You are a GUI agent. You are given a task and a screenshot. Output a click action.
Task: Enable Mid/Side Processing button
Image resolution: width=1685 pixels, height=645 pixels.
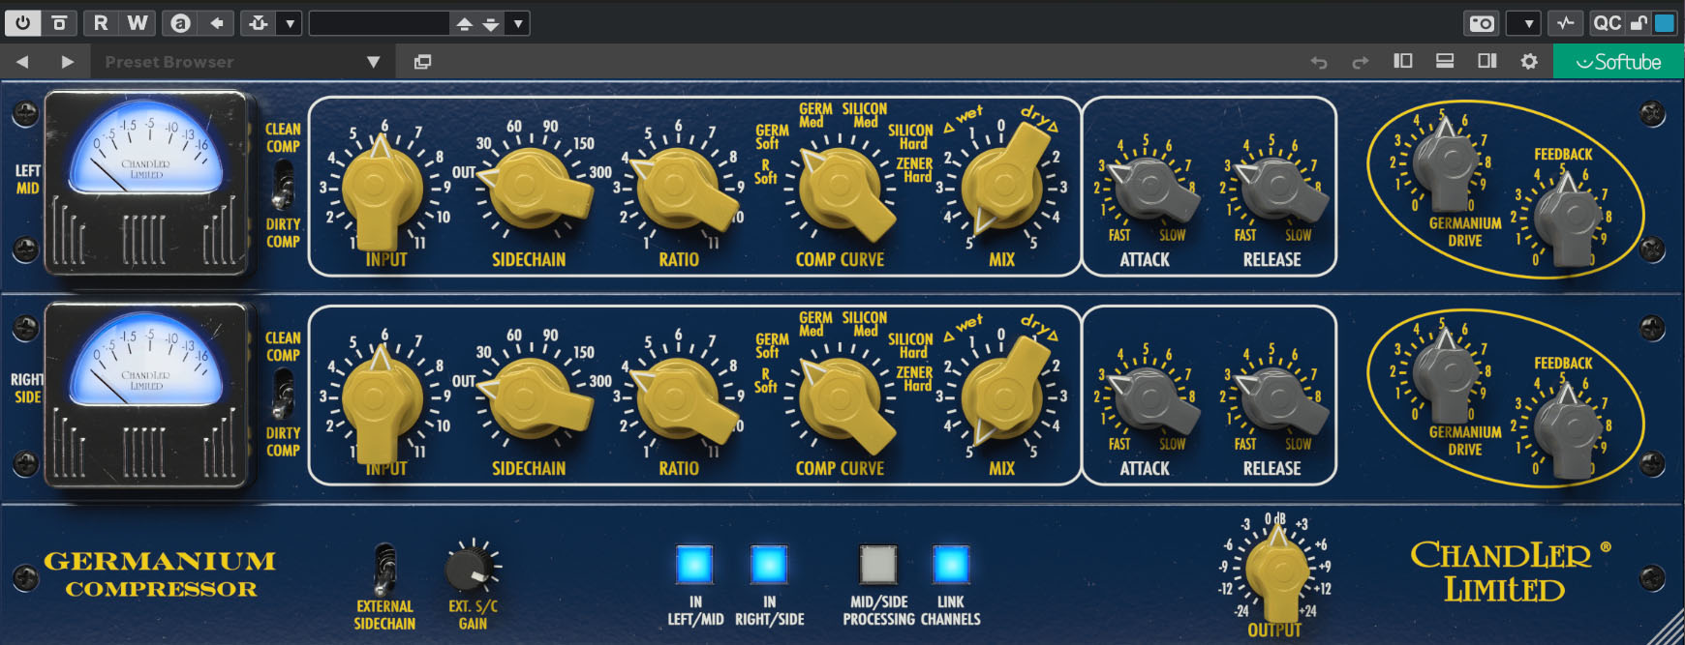878,564
